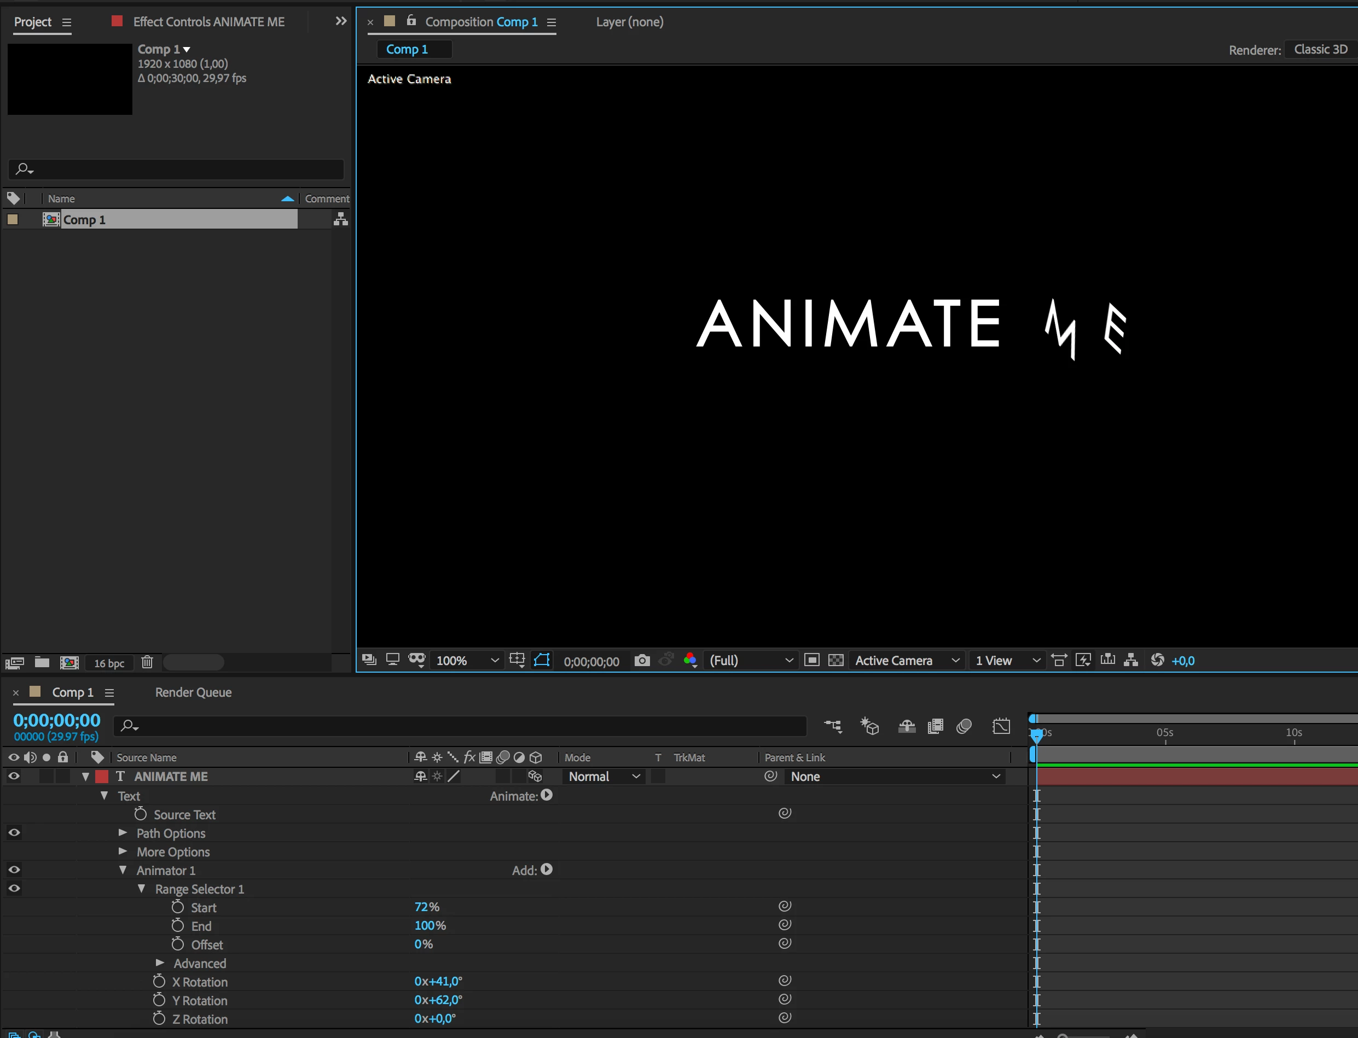Image resolution: width=1358 pixels, height=1038 pixels.
Task: Switch to Effect Controls ANIMATE ME tab
Action: [x=208, y=22]
